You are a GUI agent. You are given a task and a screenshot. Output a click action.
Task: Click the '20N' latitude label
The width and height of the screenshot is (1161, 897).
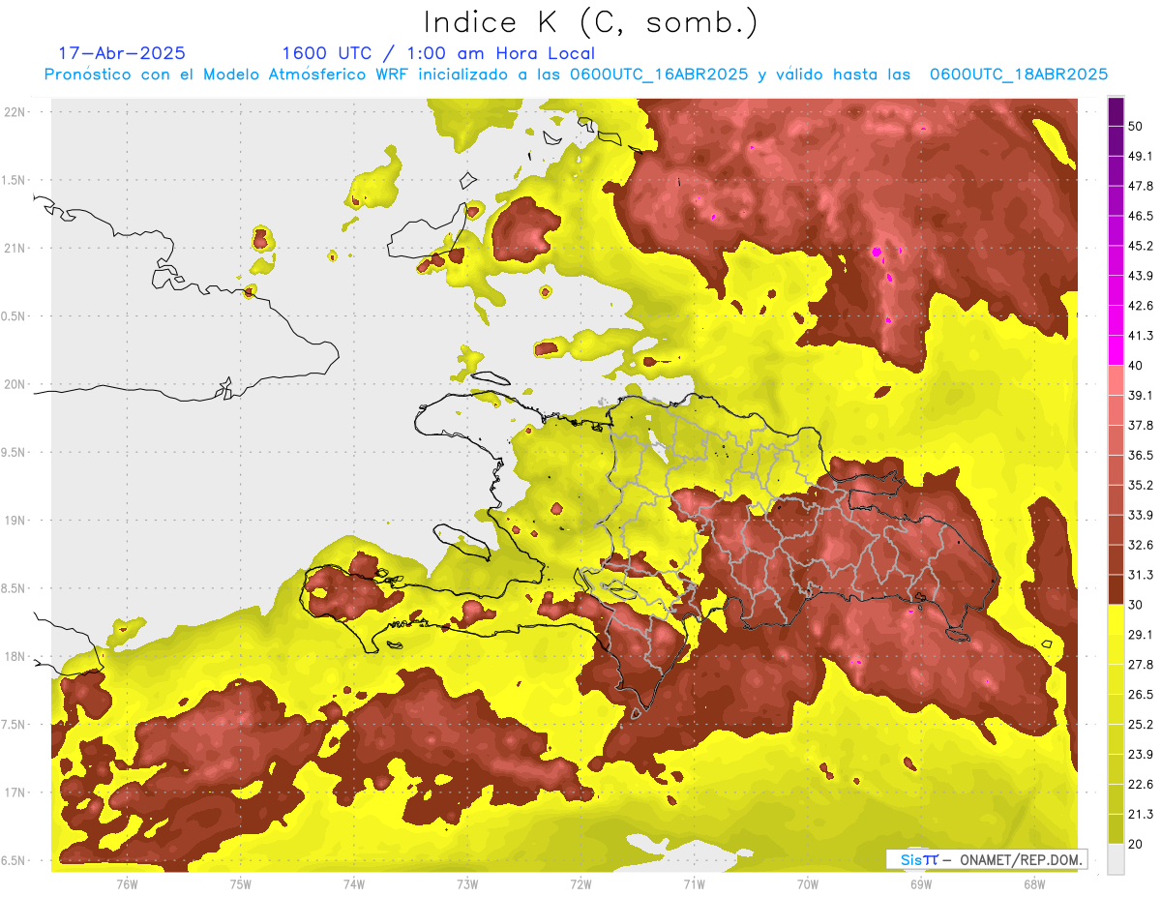tap(15, 384)
